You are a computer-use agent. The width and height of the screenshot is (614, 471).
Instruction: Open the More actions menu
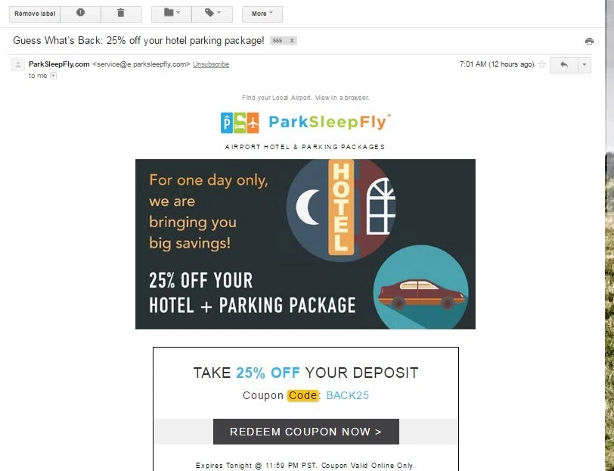(262, 14)
